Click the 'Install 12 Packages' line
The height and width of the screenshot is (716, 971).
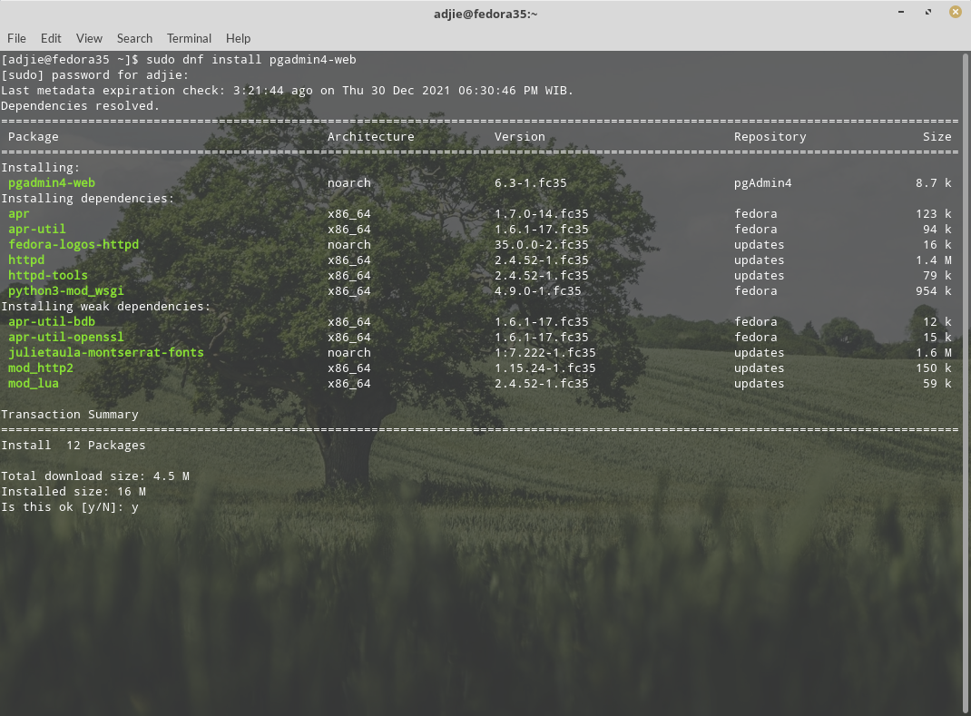point(74,446)
